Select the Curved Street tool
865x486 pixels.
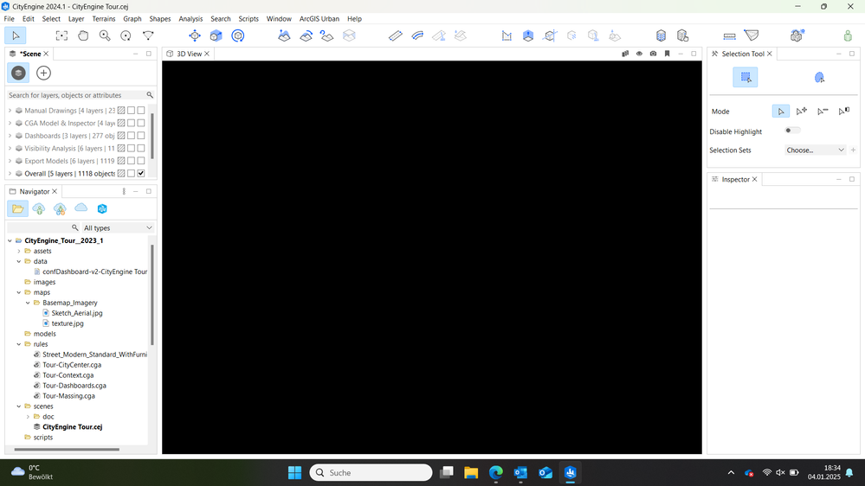417,35
